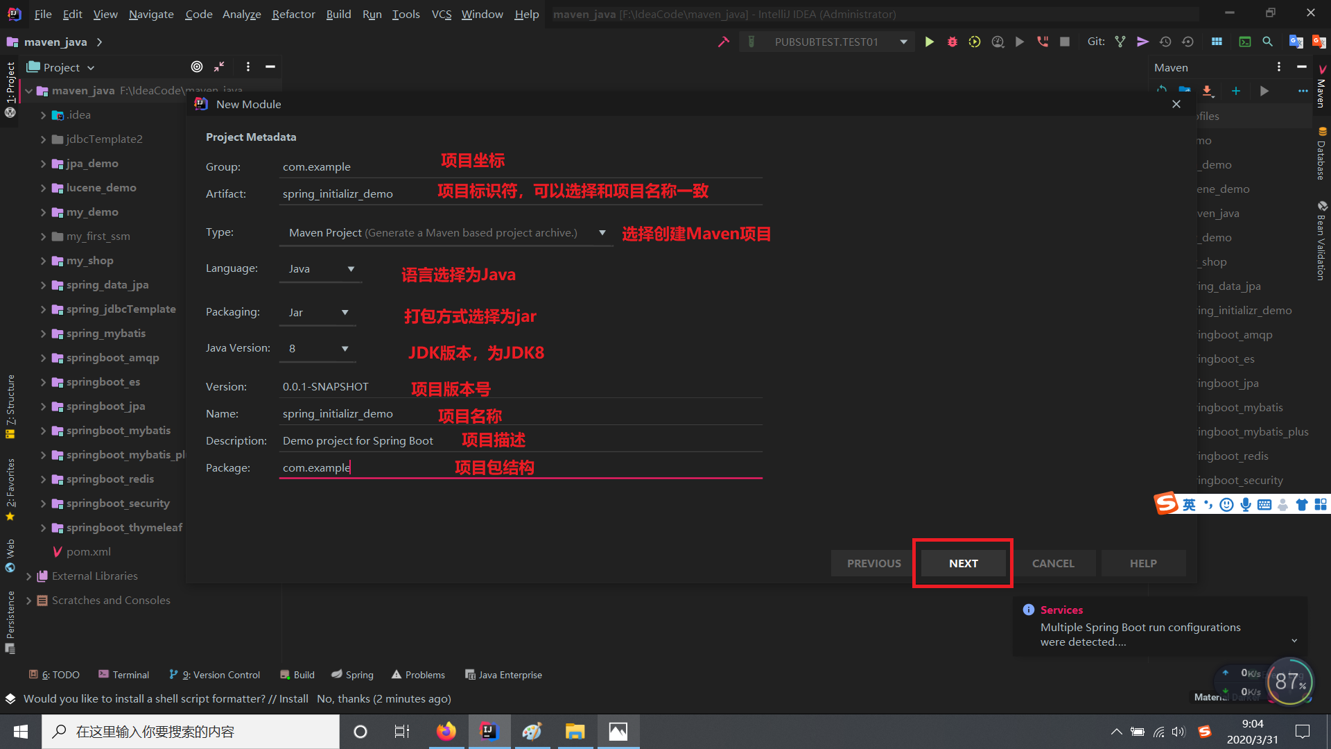
Task: Select the Debug run icon
Action: (952, 42)
